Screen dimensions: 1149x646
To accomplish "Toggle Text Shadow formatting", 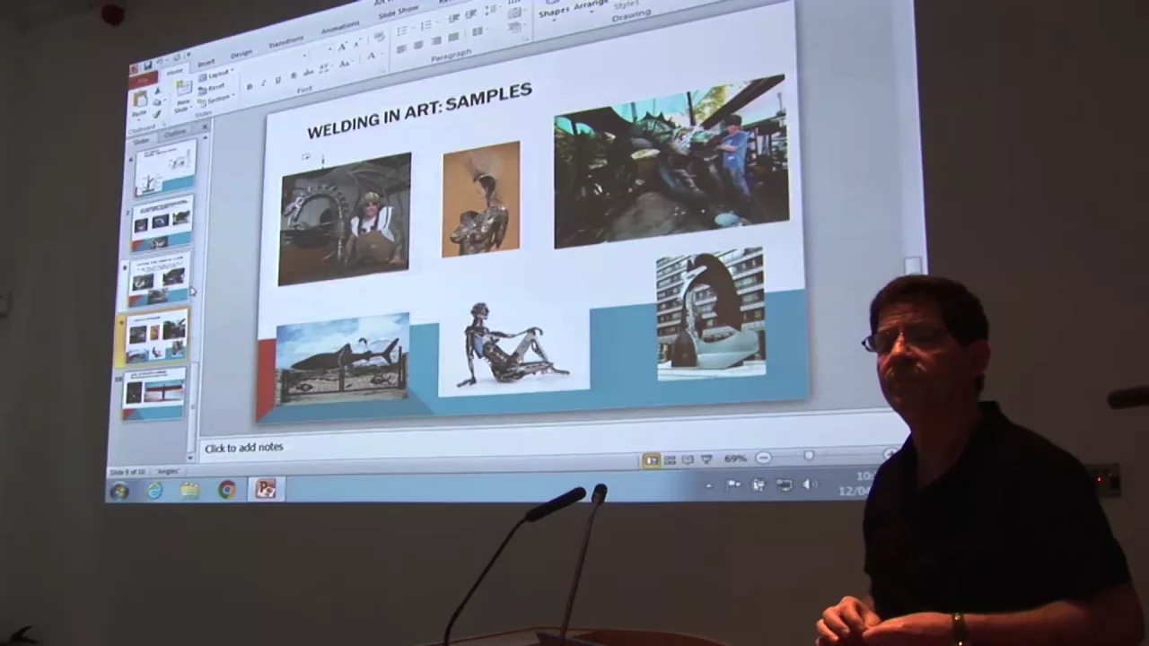I will point(294,76).
